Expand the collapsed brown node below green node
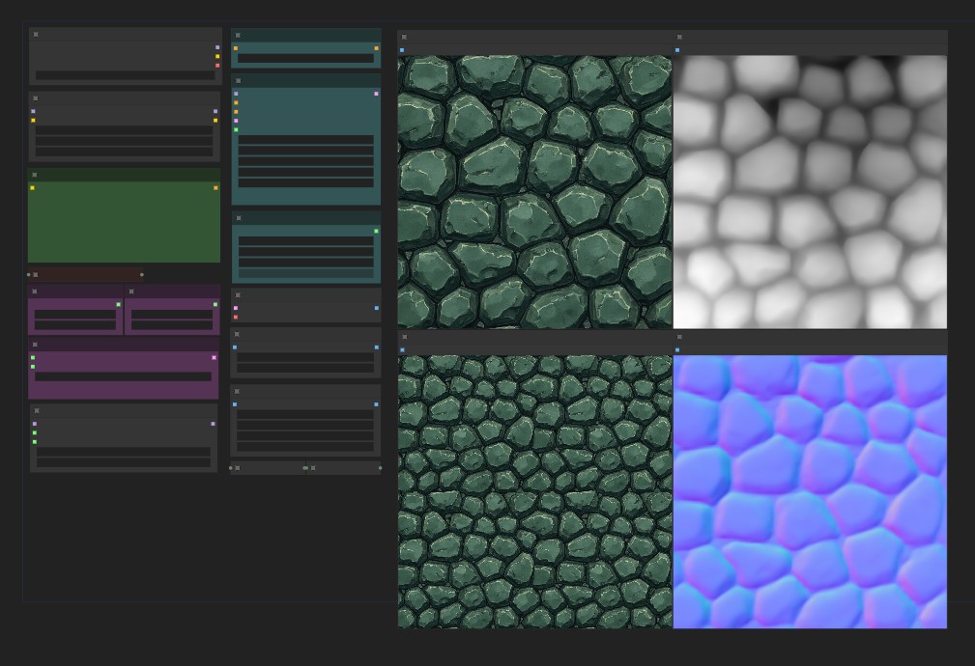This screenshot has height=666, width=975. click(36, 275)
